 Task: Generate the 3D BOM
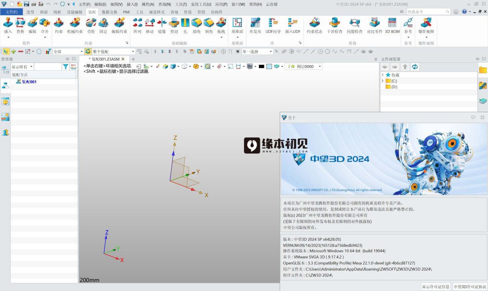(392, 22)
